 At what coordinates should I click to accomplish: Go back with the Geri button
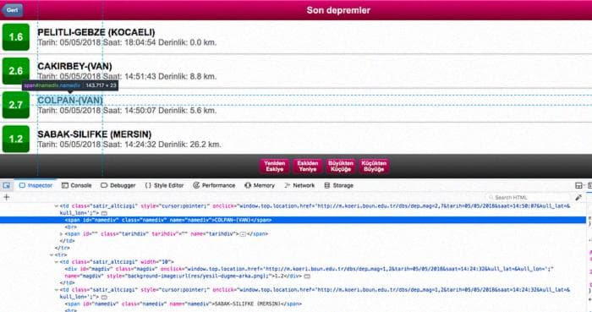(12, 10)
